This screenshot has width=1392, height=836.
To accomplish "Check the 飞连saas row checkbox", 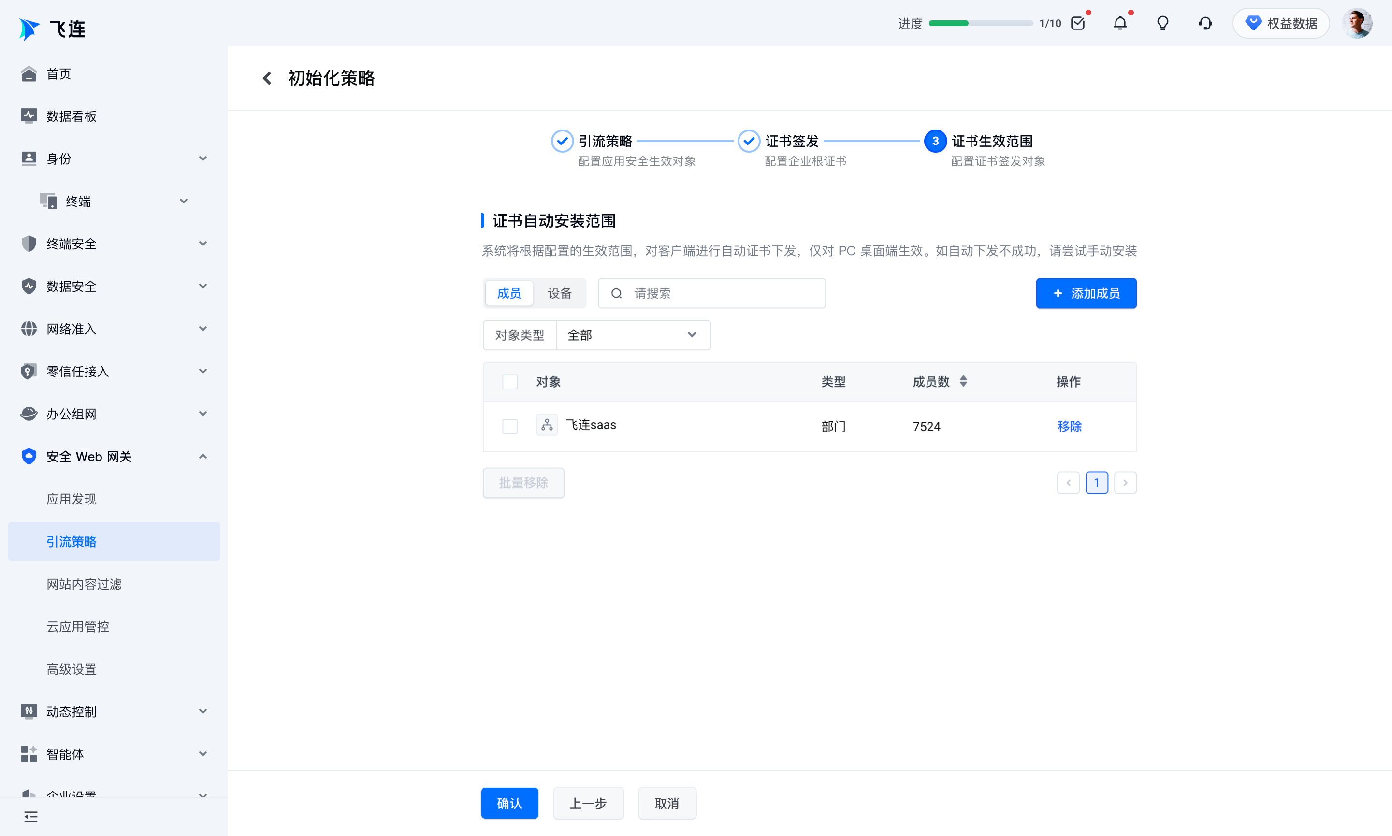I will tap(510, 426).
